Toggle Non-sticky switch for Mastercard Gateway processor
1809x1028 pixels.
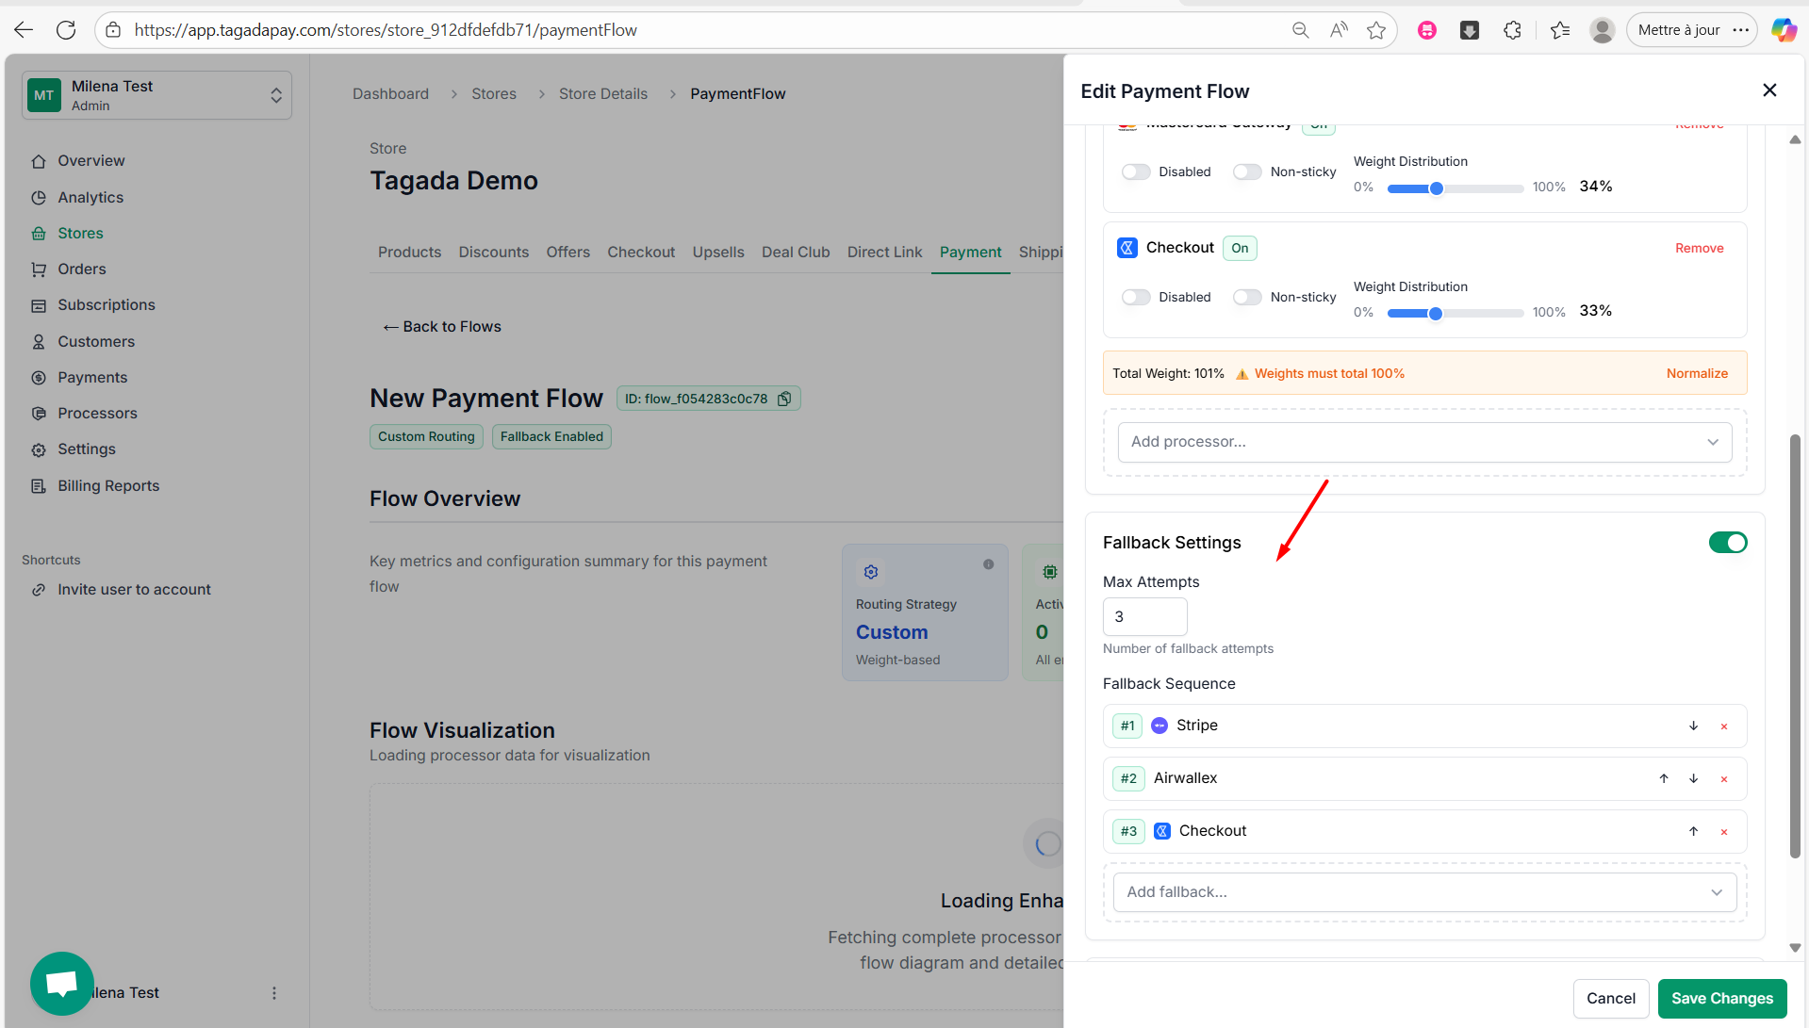[x=1247, y=171]
